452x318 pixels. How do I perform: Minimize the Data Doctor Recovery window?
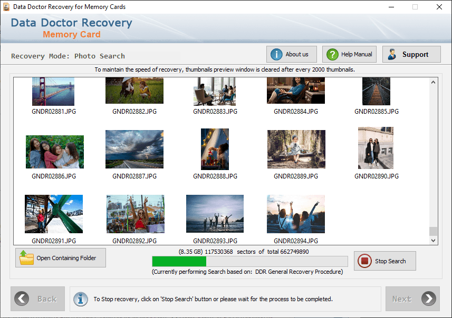point(391,7)
